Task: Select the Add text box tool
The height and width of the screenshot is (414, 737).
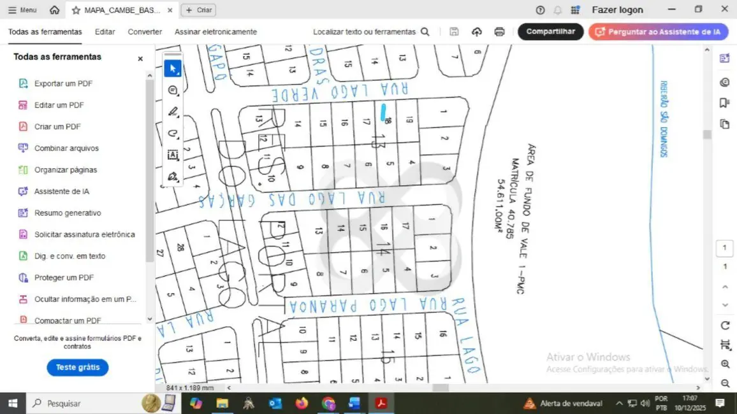Action: coord(173,155)
